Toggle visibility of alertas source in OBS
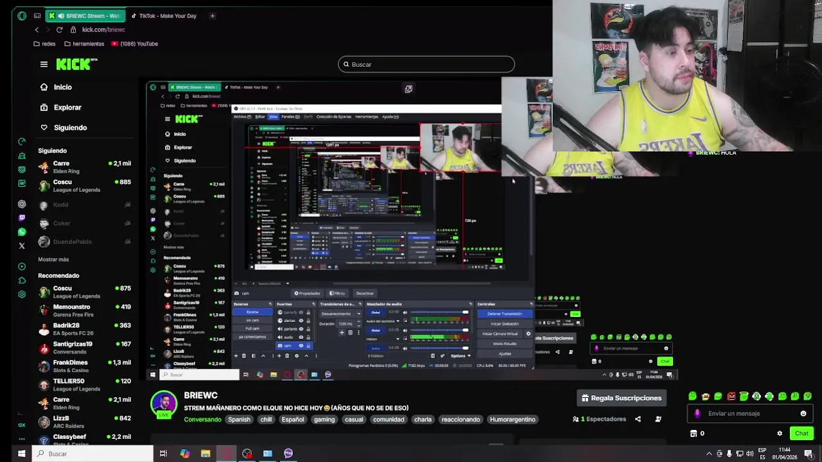Screen dimensions: 822x462 [301, 320]
